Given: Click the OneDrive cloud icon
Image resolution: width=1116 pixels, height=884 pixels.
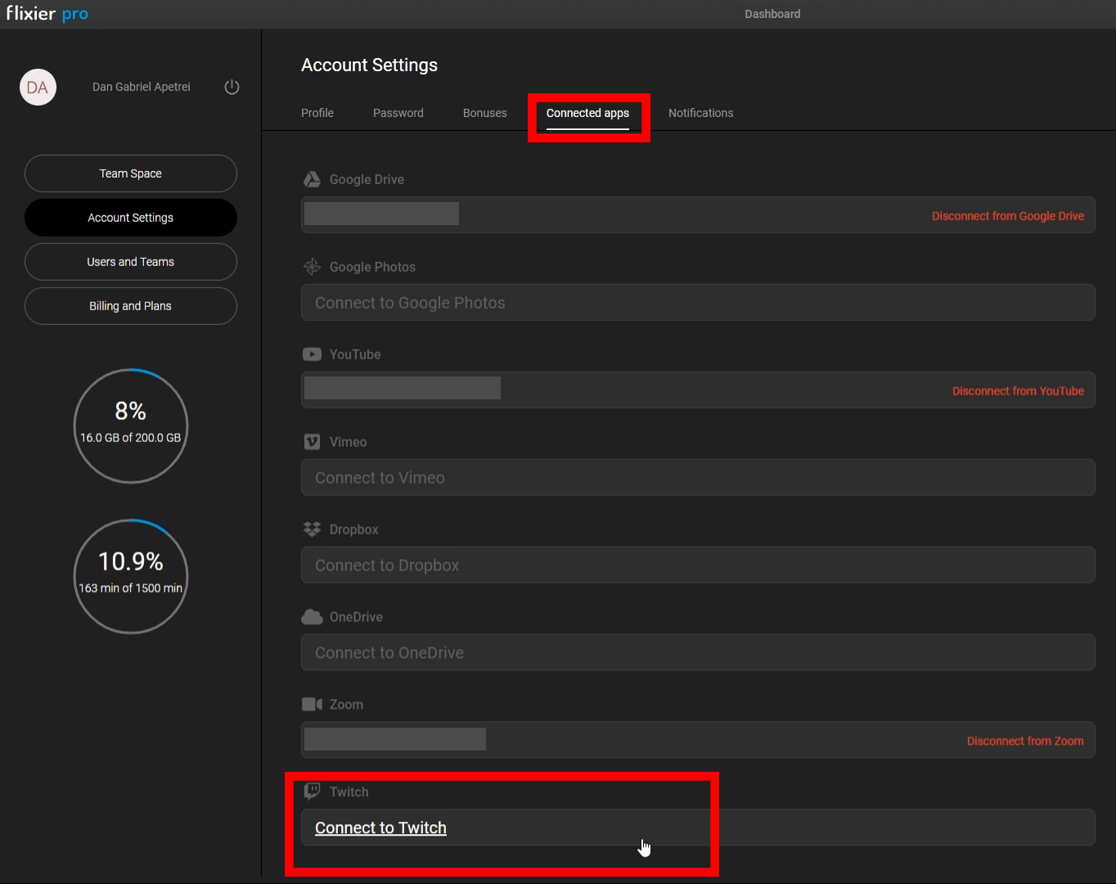Looking at the screenshot, I should (x=312, y=617).
